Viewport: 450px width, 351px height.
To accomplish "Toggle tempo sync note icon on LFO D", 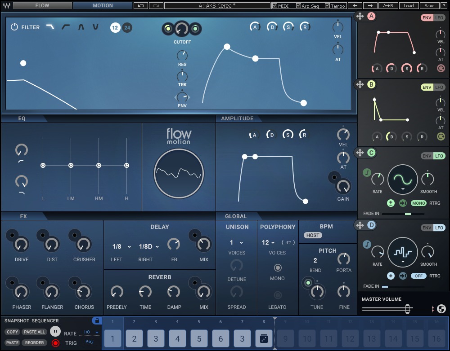I will (367, 245).
